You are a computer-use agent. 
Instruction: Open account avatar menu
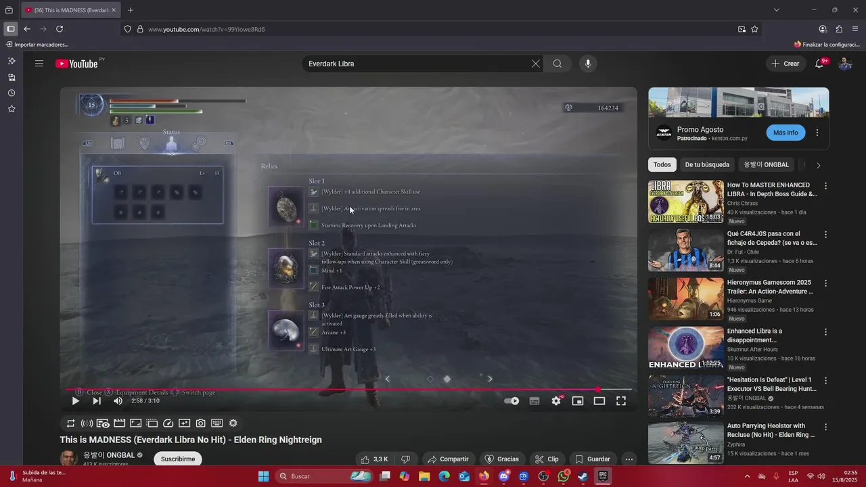coord(845,64)
